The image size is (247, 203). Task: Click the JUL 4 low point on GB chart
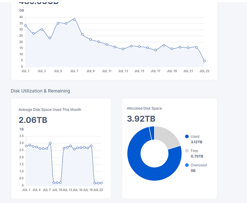[x=50, y=38]
